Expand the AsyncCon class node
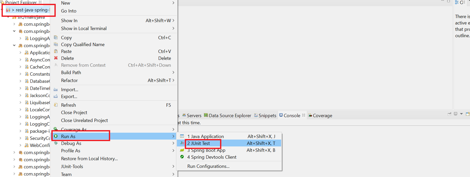470x177 pixels. tap(21, 60)
